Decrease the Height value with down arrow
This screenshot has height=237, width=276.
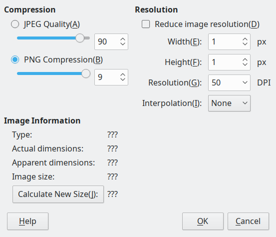[245, 64]
